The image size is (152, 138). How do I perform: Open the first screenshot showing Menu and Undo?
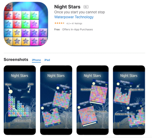pyautogui.click(x=20, y=100)
